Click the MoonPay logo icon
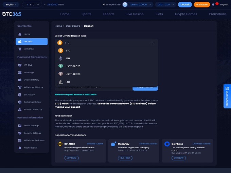Image resolution: width=231 pixels, height=173 pixels. 113,144
